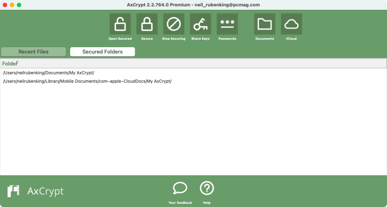Screen dimensions: 387x207
Task: Click the red close window button
Action: click(5, 5)
